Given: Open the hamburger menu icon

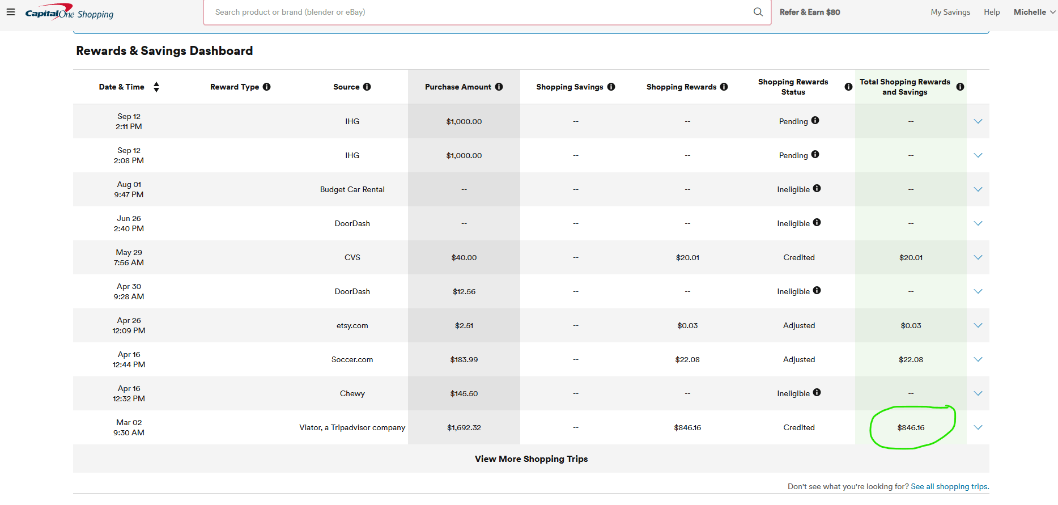Looking at the screenshot, I should 11,12.
